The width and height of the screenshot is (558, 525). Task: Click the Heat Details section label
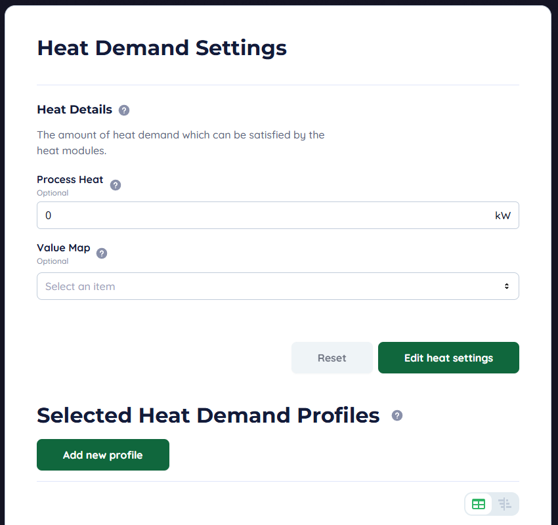[74, 110]
